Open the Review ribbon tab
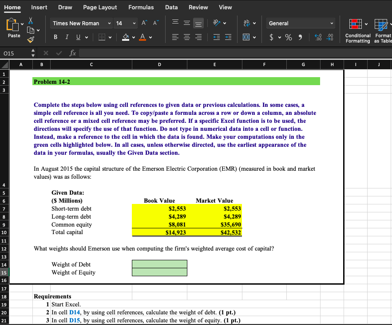392x325 pixels. (198, 7)
